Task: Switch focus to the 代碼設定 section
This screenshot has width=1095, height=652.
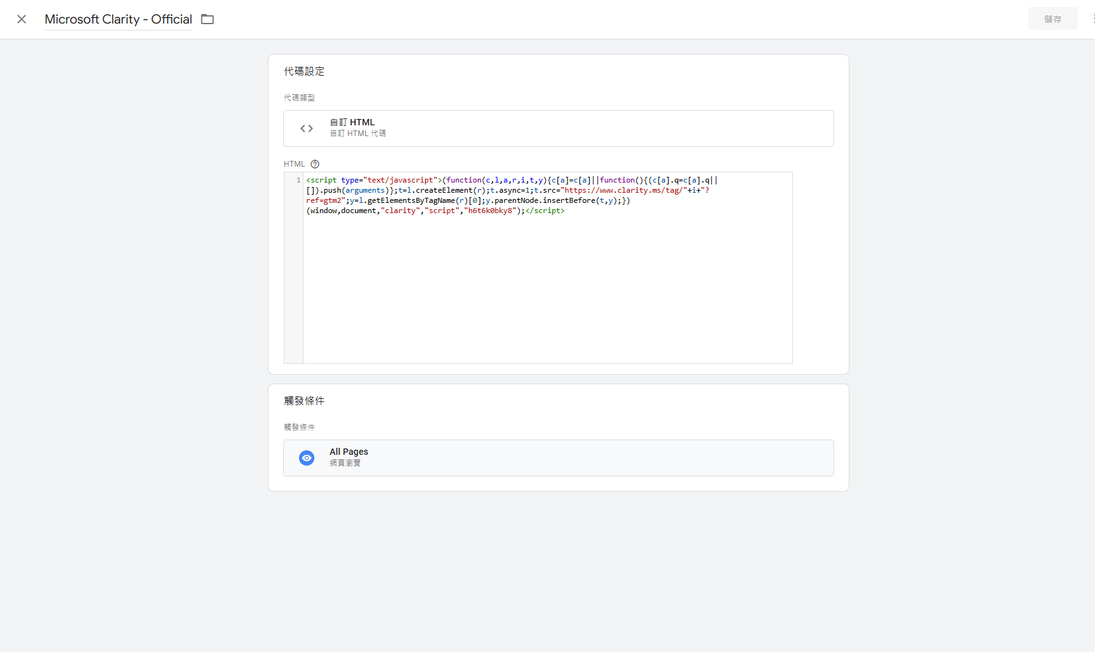Action: [304, 71]
